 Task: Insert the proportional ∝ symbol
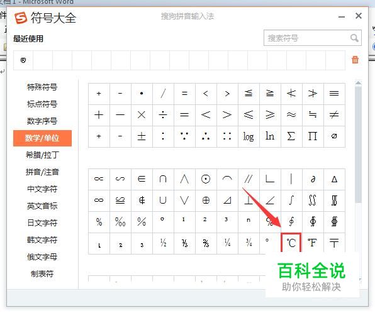[99, 179]
